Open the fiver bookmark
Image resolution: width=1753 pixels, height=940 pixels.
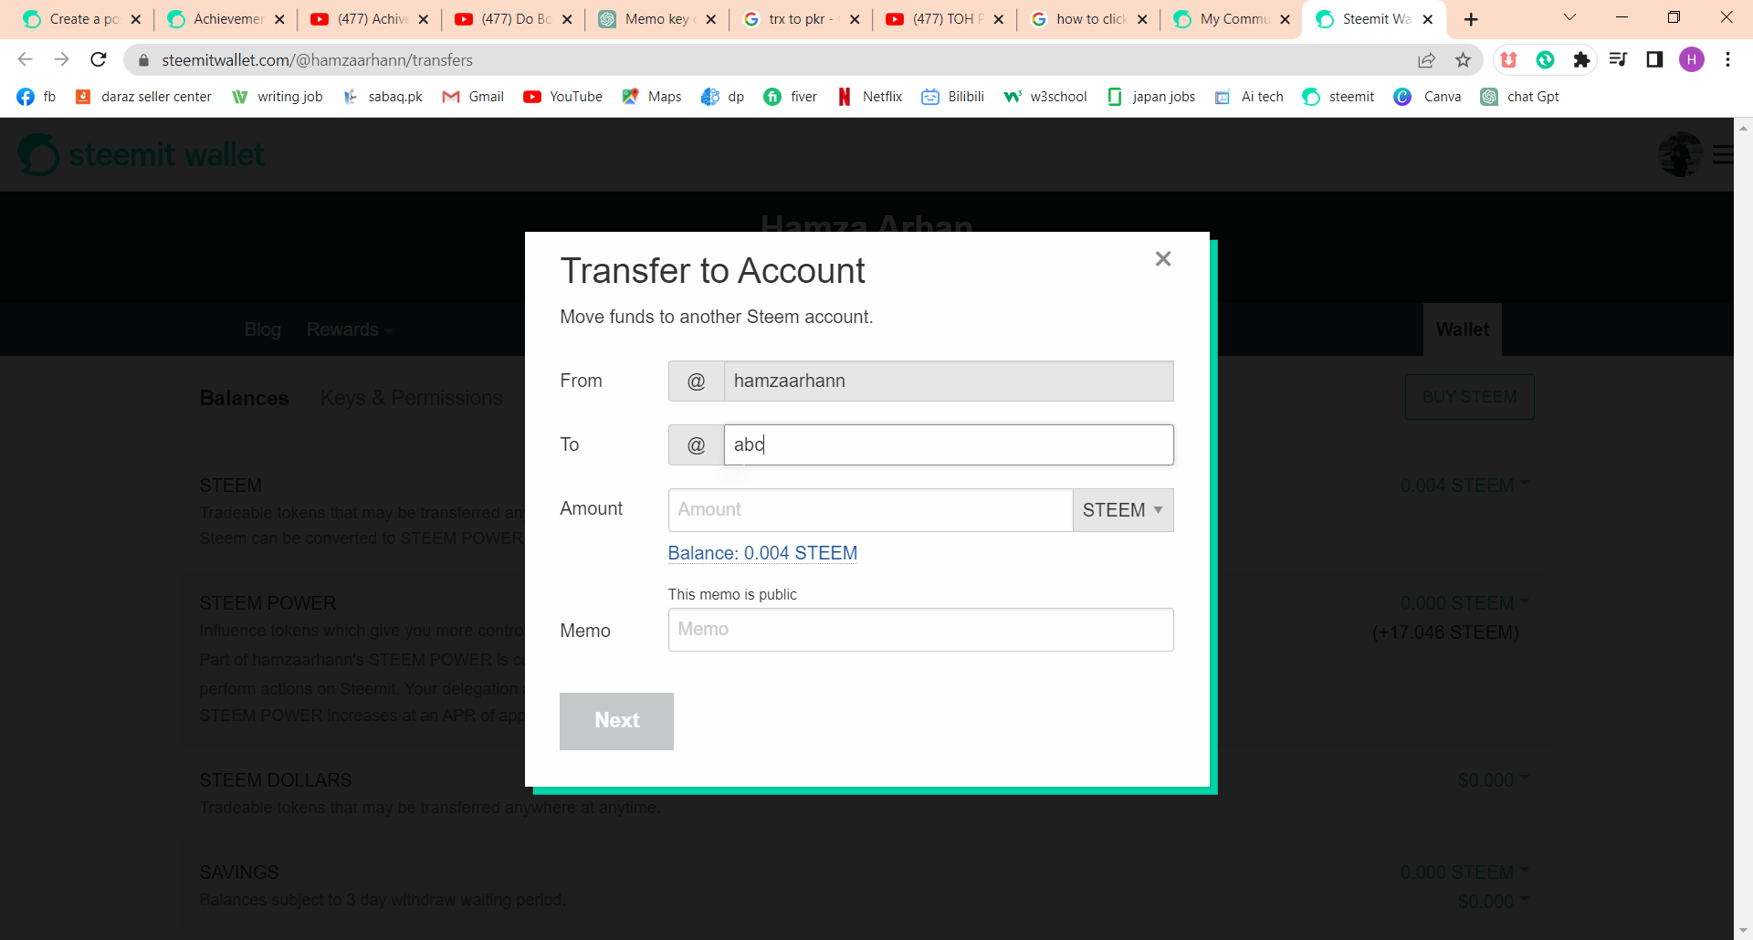(x=791, y=97)
